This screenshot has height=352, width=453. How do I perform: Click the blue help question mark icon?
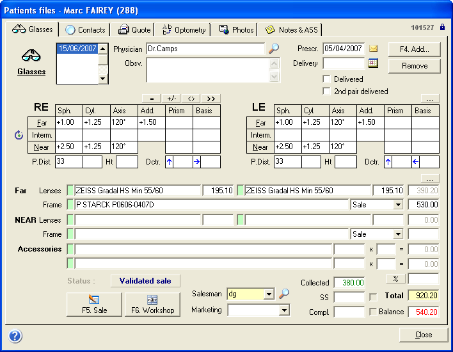coord(15,336)
